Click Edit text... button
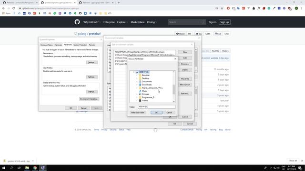The height and width of the screenshot is (171, 305). 185,94
